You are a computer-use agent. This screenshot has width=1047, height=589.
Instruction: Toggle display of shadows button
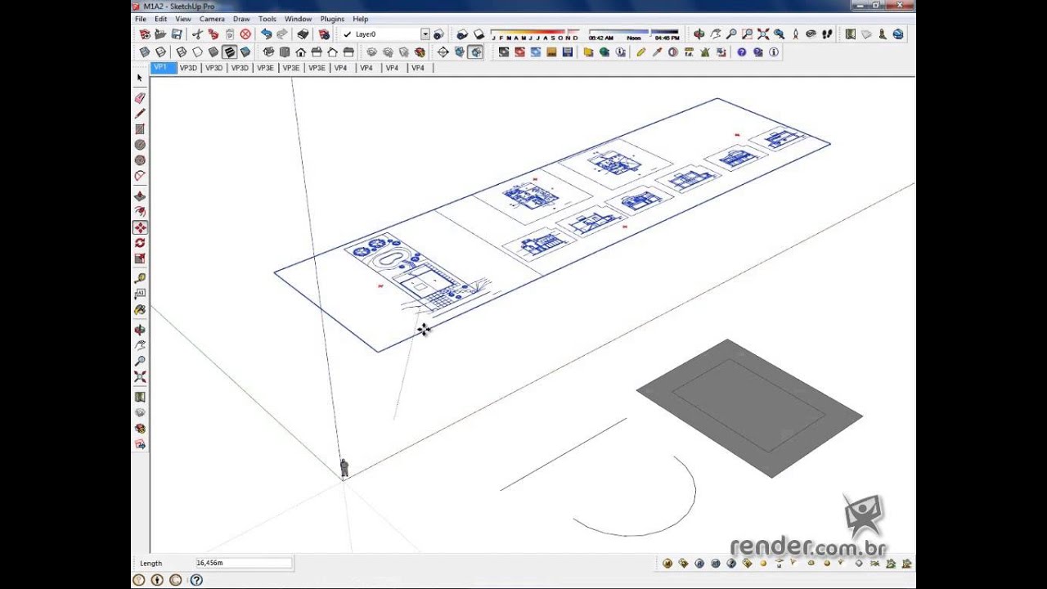tap(462, 34)
